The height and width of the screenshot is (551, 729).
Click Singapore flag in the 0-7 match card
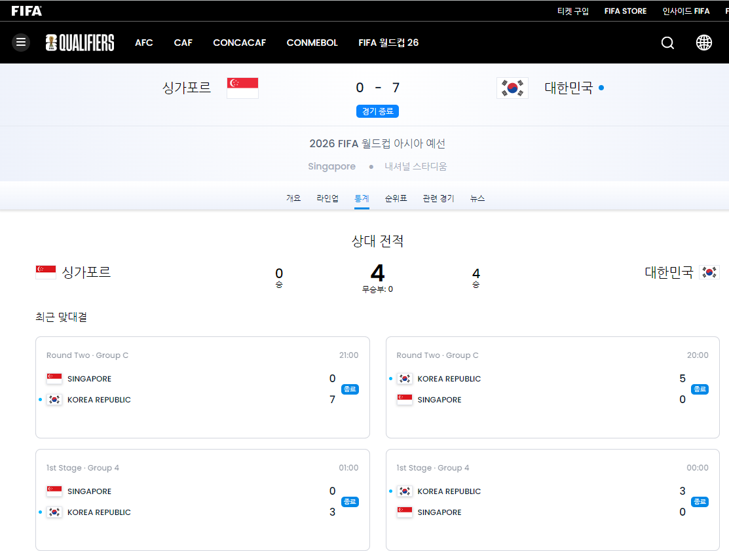[x=54, y=379]
